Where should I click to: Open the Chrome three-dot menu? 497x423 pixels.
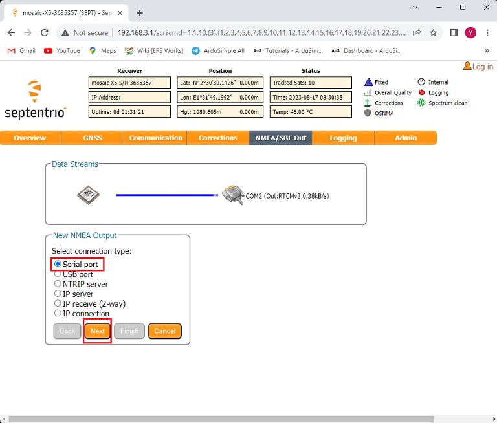(487, 33)
